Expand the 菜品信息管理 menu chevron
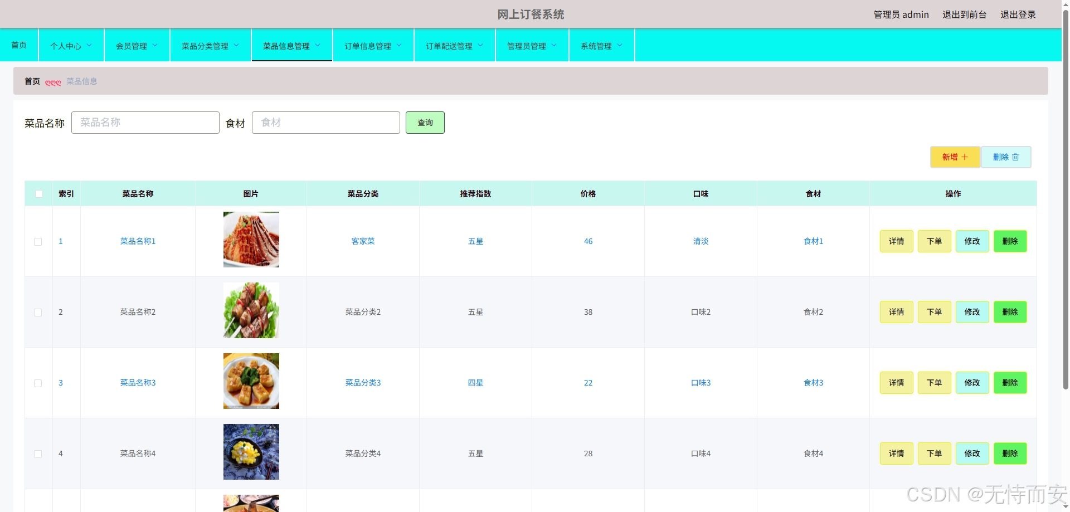 click(318, 45)
